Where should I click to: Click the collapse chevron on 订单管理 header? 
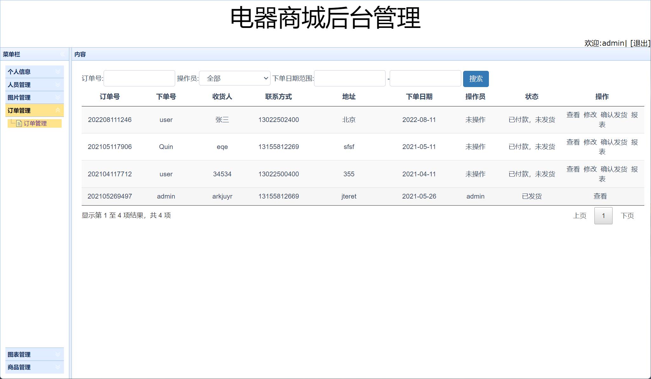(58, 111)
